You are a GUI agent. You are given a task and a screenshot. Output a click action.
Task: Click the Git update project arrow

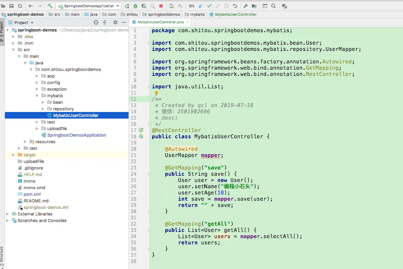click(201, 6)
